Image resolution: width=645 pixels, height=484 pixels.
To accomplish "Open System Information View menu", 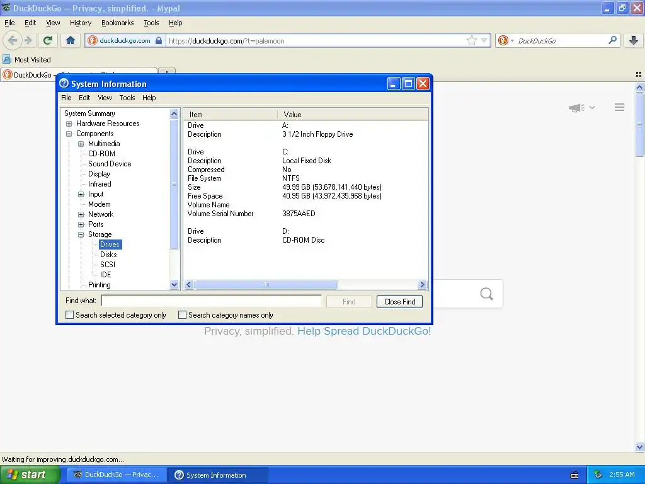I will pos(105,98).
